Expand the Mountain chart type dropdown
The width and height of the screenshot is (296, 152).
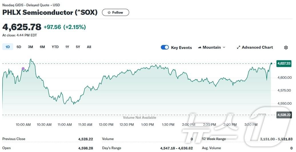(224, 48)
